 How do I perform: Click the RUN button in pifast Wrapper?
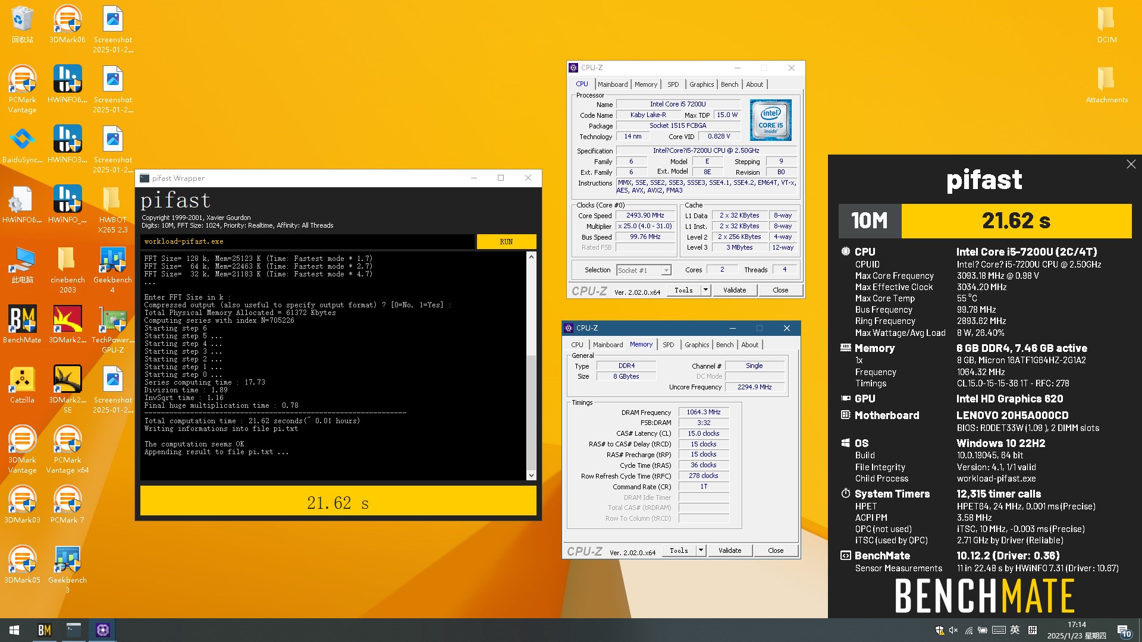pyautogui.click(x=506, y=241)
